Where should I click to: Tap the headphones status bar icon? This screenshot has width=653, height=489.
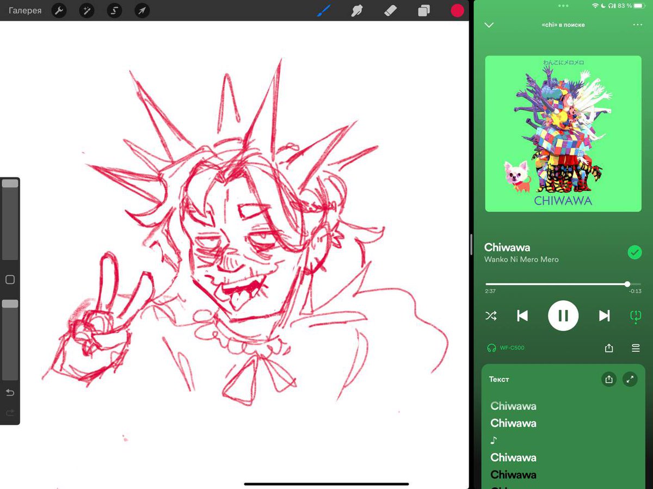[x=612, y=5]
